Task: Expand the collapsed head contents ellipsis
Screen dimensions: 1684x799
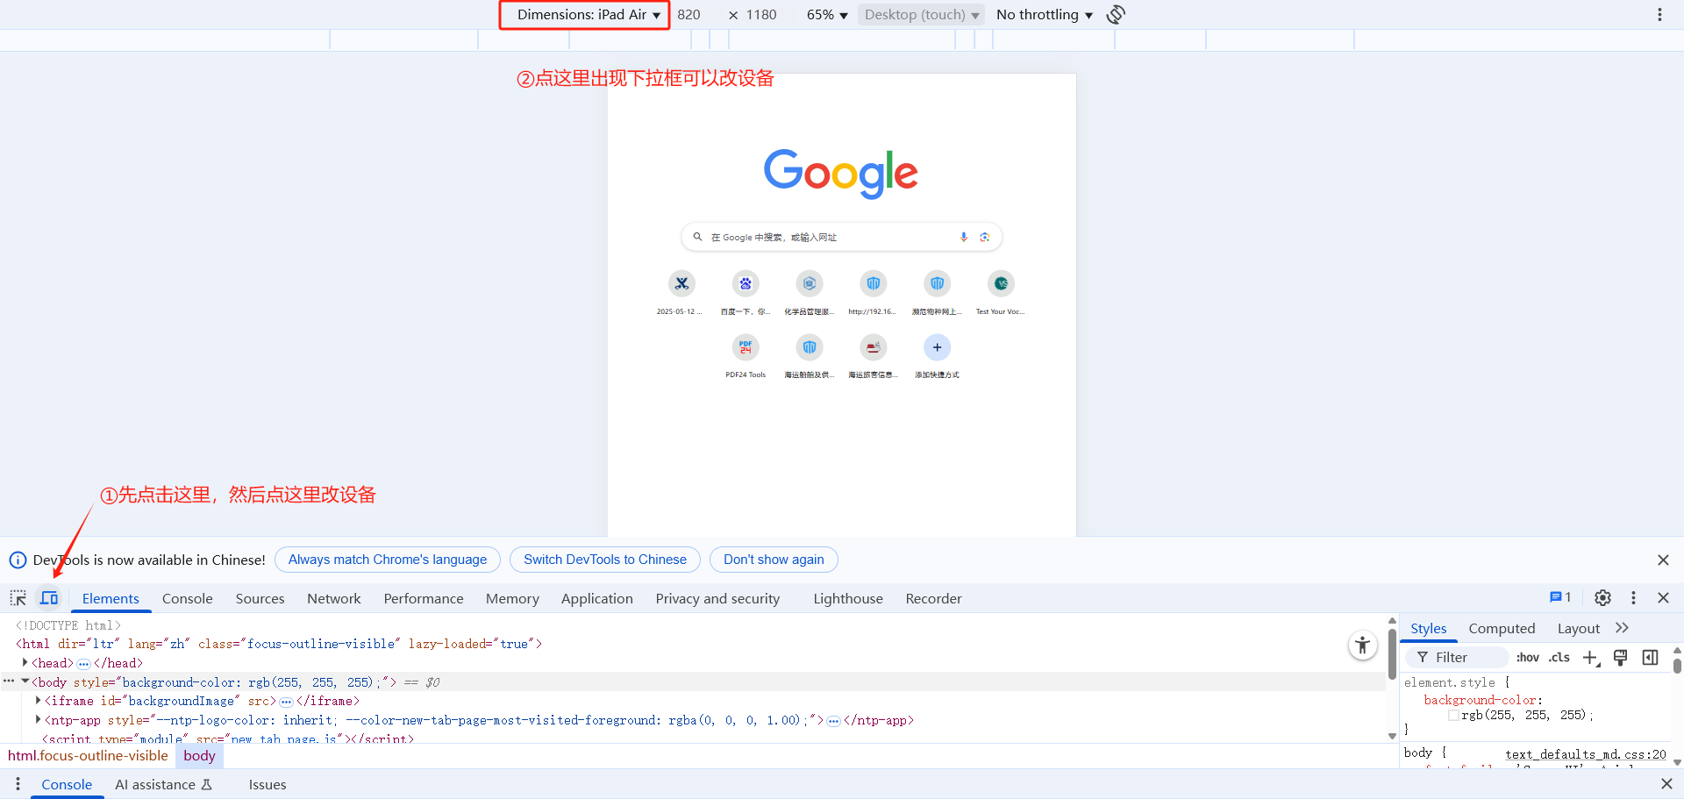Action: tap(83, 664)
